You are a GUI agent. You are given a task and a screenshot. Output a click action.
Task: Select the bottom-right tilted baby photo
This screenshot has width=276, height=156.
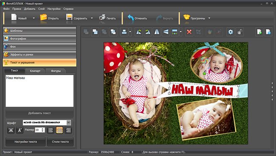coord(206,119)
